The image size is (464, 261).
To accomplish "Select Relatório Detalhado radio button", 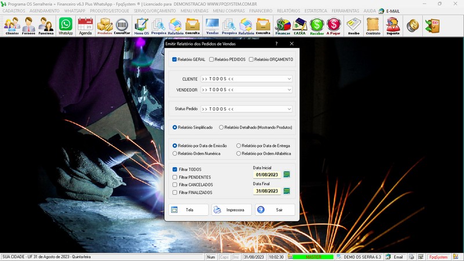I will [222, 127].
